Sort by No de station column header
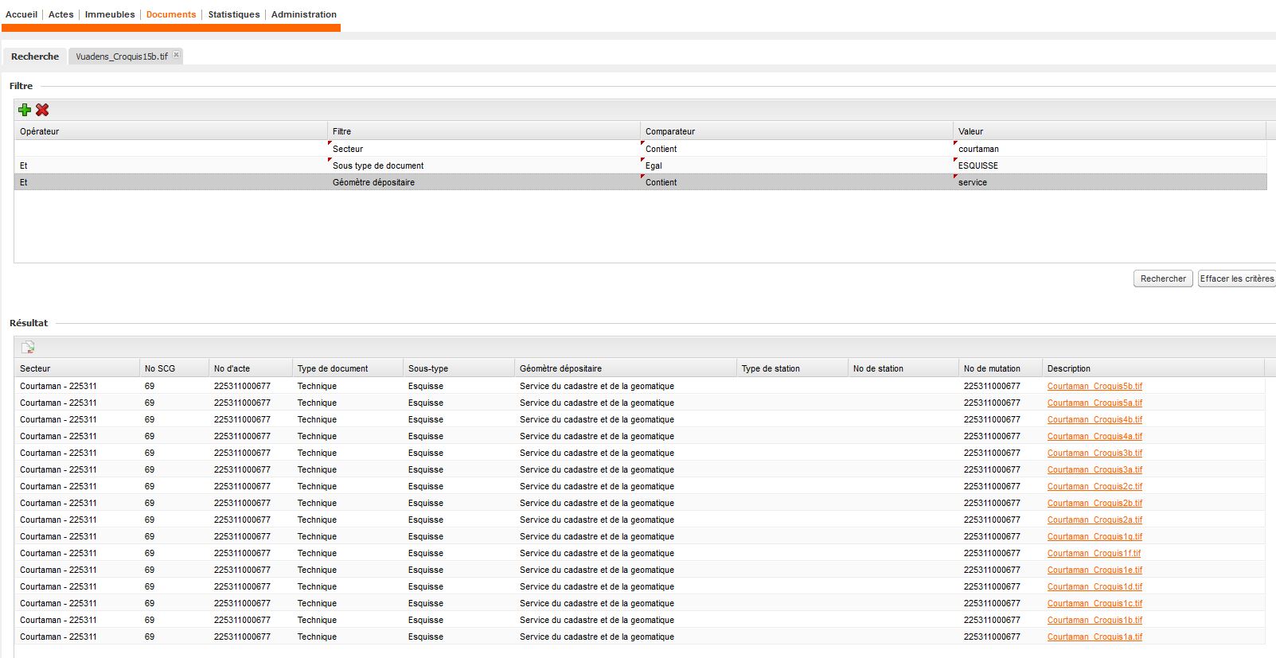Viewport: 1276px width, 658px height. (x=903, y=368)
